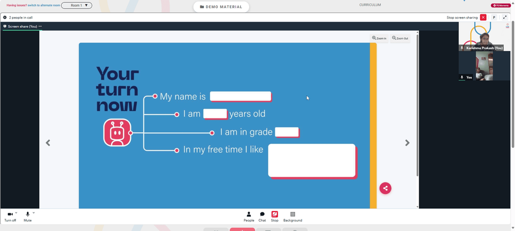Select the participant 'Yes' video thumbnail
This screenshot has width=515, height=231.
pos(484,66)
